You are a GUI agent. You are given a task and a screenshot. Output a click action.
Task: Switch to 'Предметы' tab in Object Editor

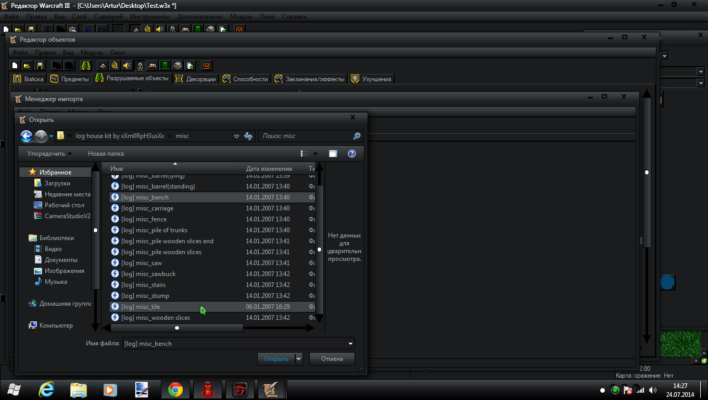point(69,79)
